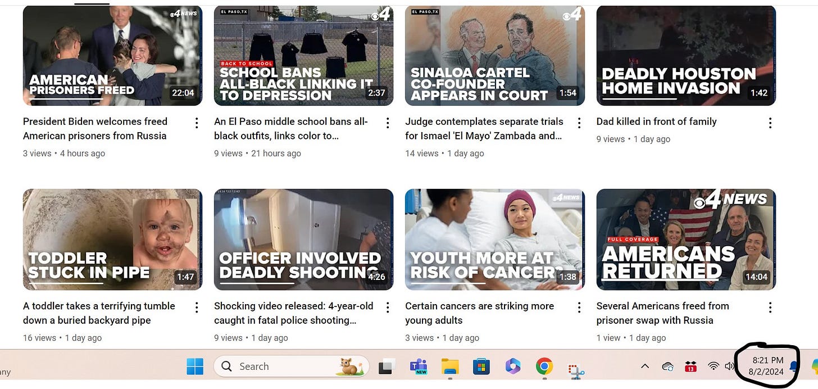Click '14 views • 1 day ago' text
Image resolution: width=818 pixels, height=389 pixels.
pyautogui.click(x=444, y=153)
